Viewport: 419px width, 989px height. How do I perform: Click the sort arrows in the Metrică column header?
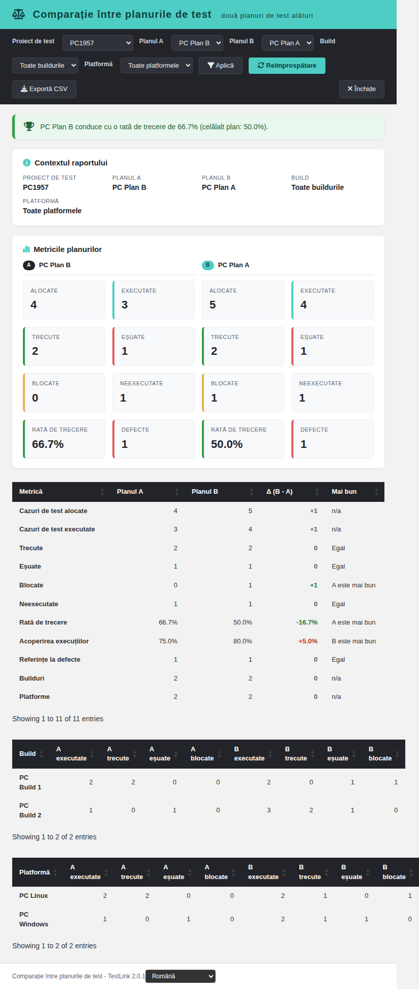102,492
